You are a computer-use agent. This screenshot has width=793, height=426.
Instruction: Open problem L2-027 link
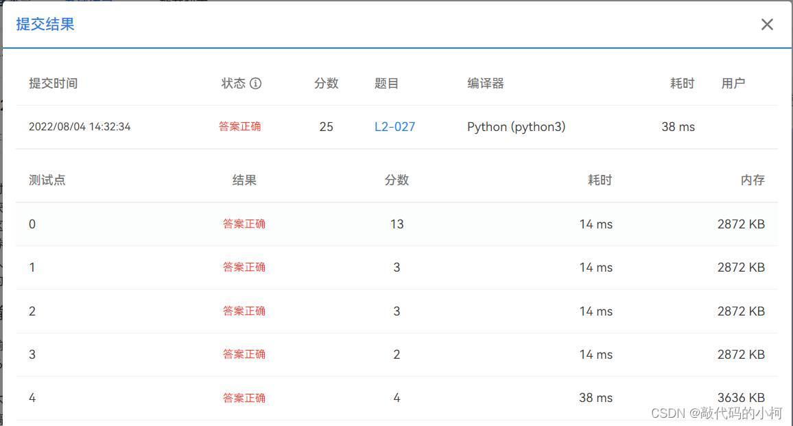[x=394, y=126]
